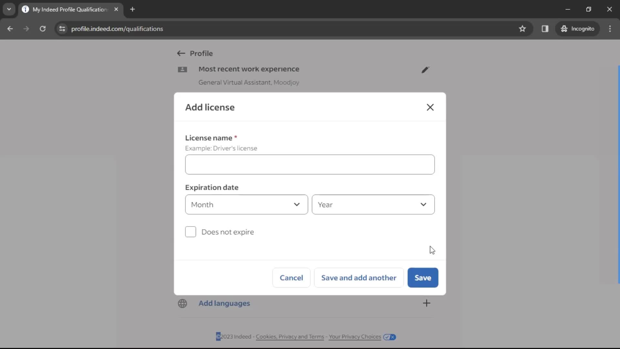Expand the Month expiration date dropdown
This screenshot has width=620, height=349.
[x=247, y=205]
